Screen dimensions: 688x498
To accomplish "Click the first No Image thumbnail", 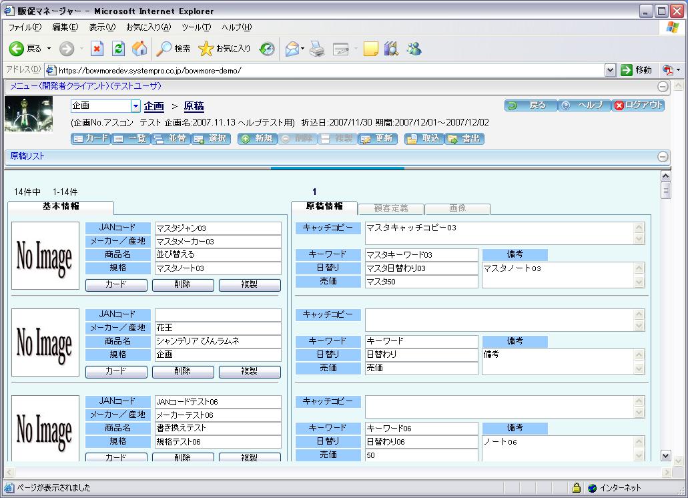I will tap(45, 255).
